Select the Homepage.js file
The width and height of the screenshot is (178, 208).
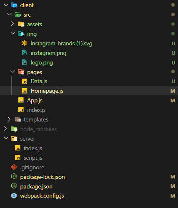pyautogui.click(x=47, y=91)
